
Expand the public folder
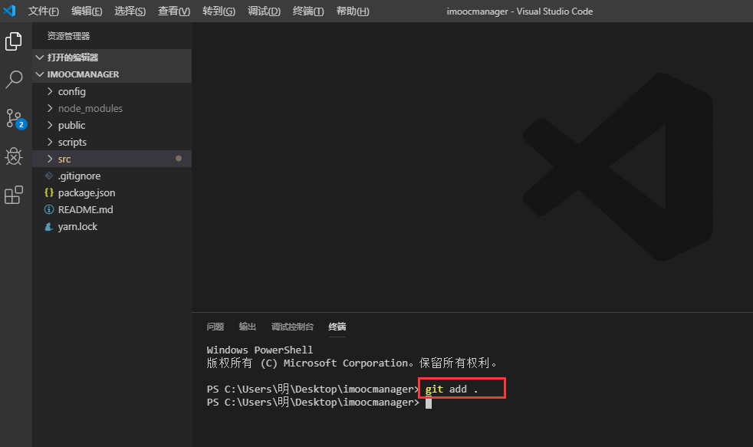coord(71,125)
